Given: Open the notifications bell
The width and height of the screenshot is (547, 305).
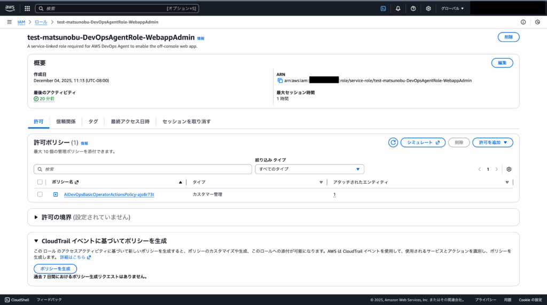Looking at the screenshot, I should (x=398, y=9).
